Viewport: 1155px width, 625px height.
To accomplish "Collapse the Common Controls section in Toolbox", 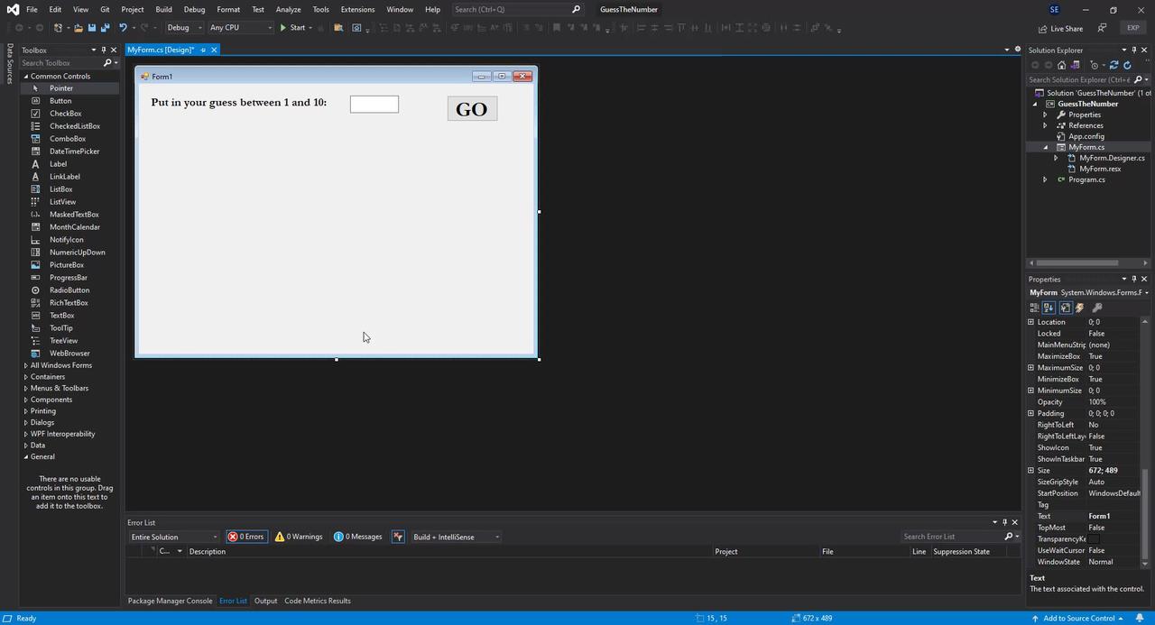I will click(26, 76).
